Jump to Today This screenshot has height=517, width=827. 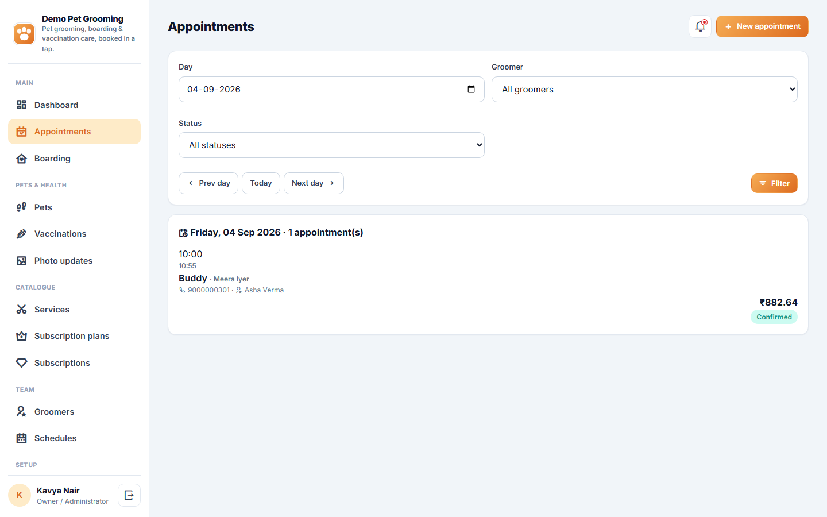(x=261, y=183)
